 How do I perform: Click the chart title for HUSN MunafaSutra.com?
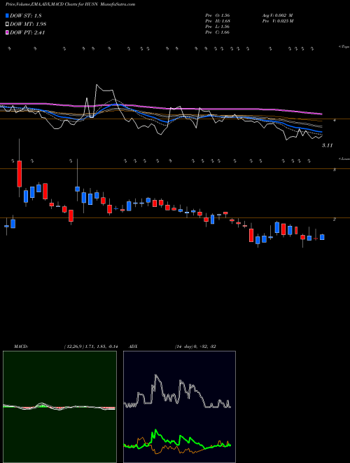click(71, 4)
